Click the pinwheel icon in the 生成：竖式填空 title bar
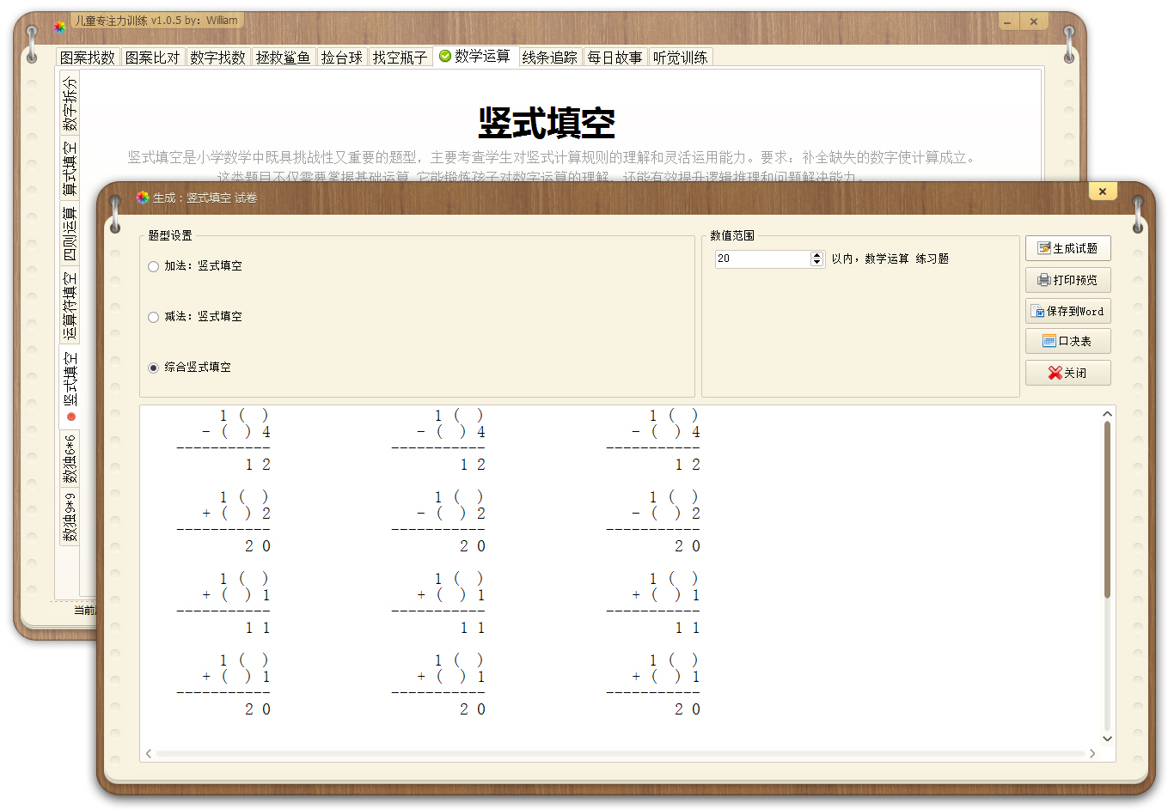This screenshot has height=809, width=1168. point(143,198)
